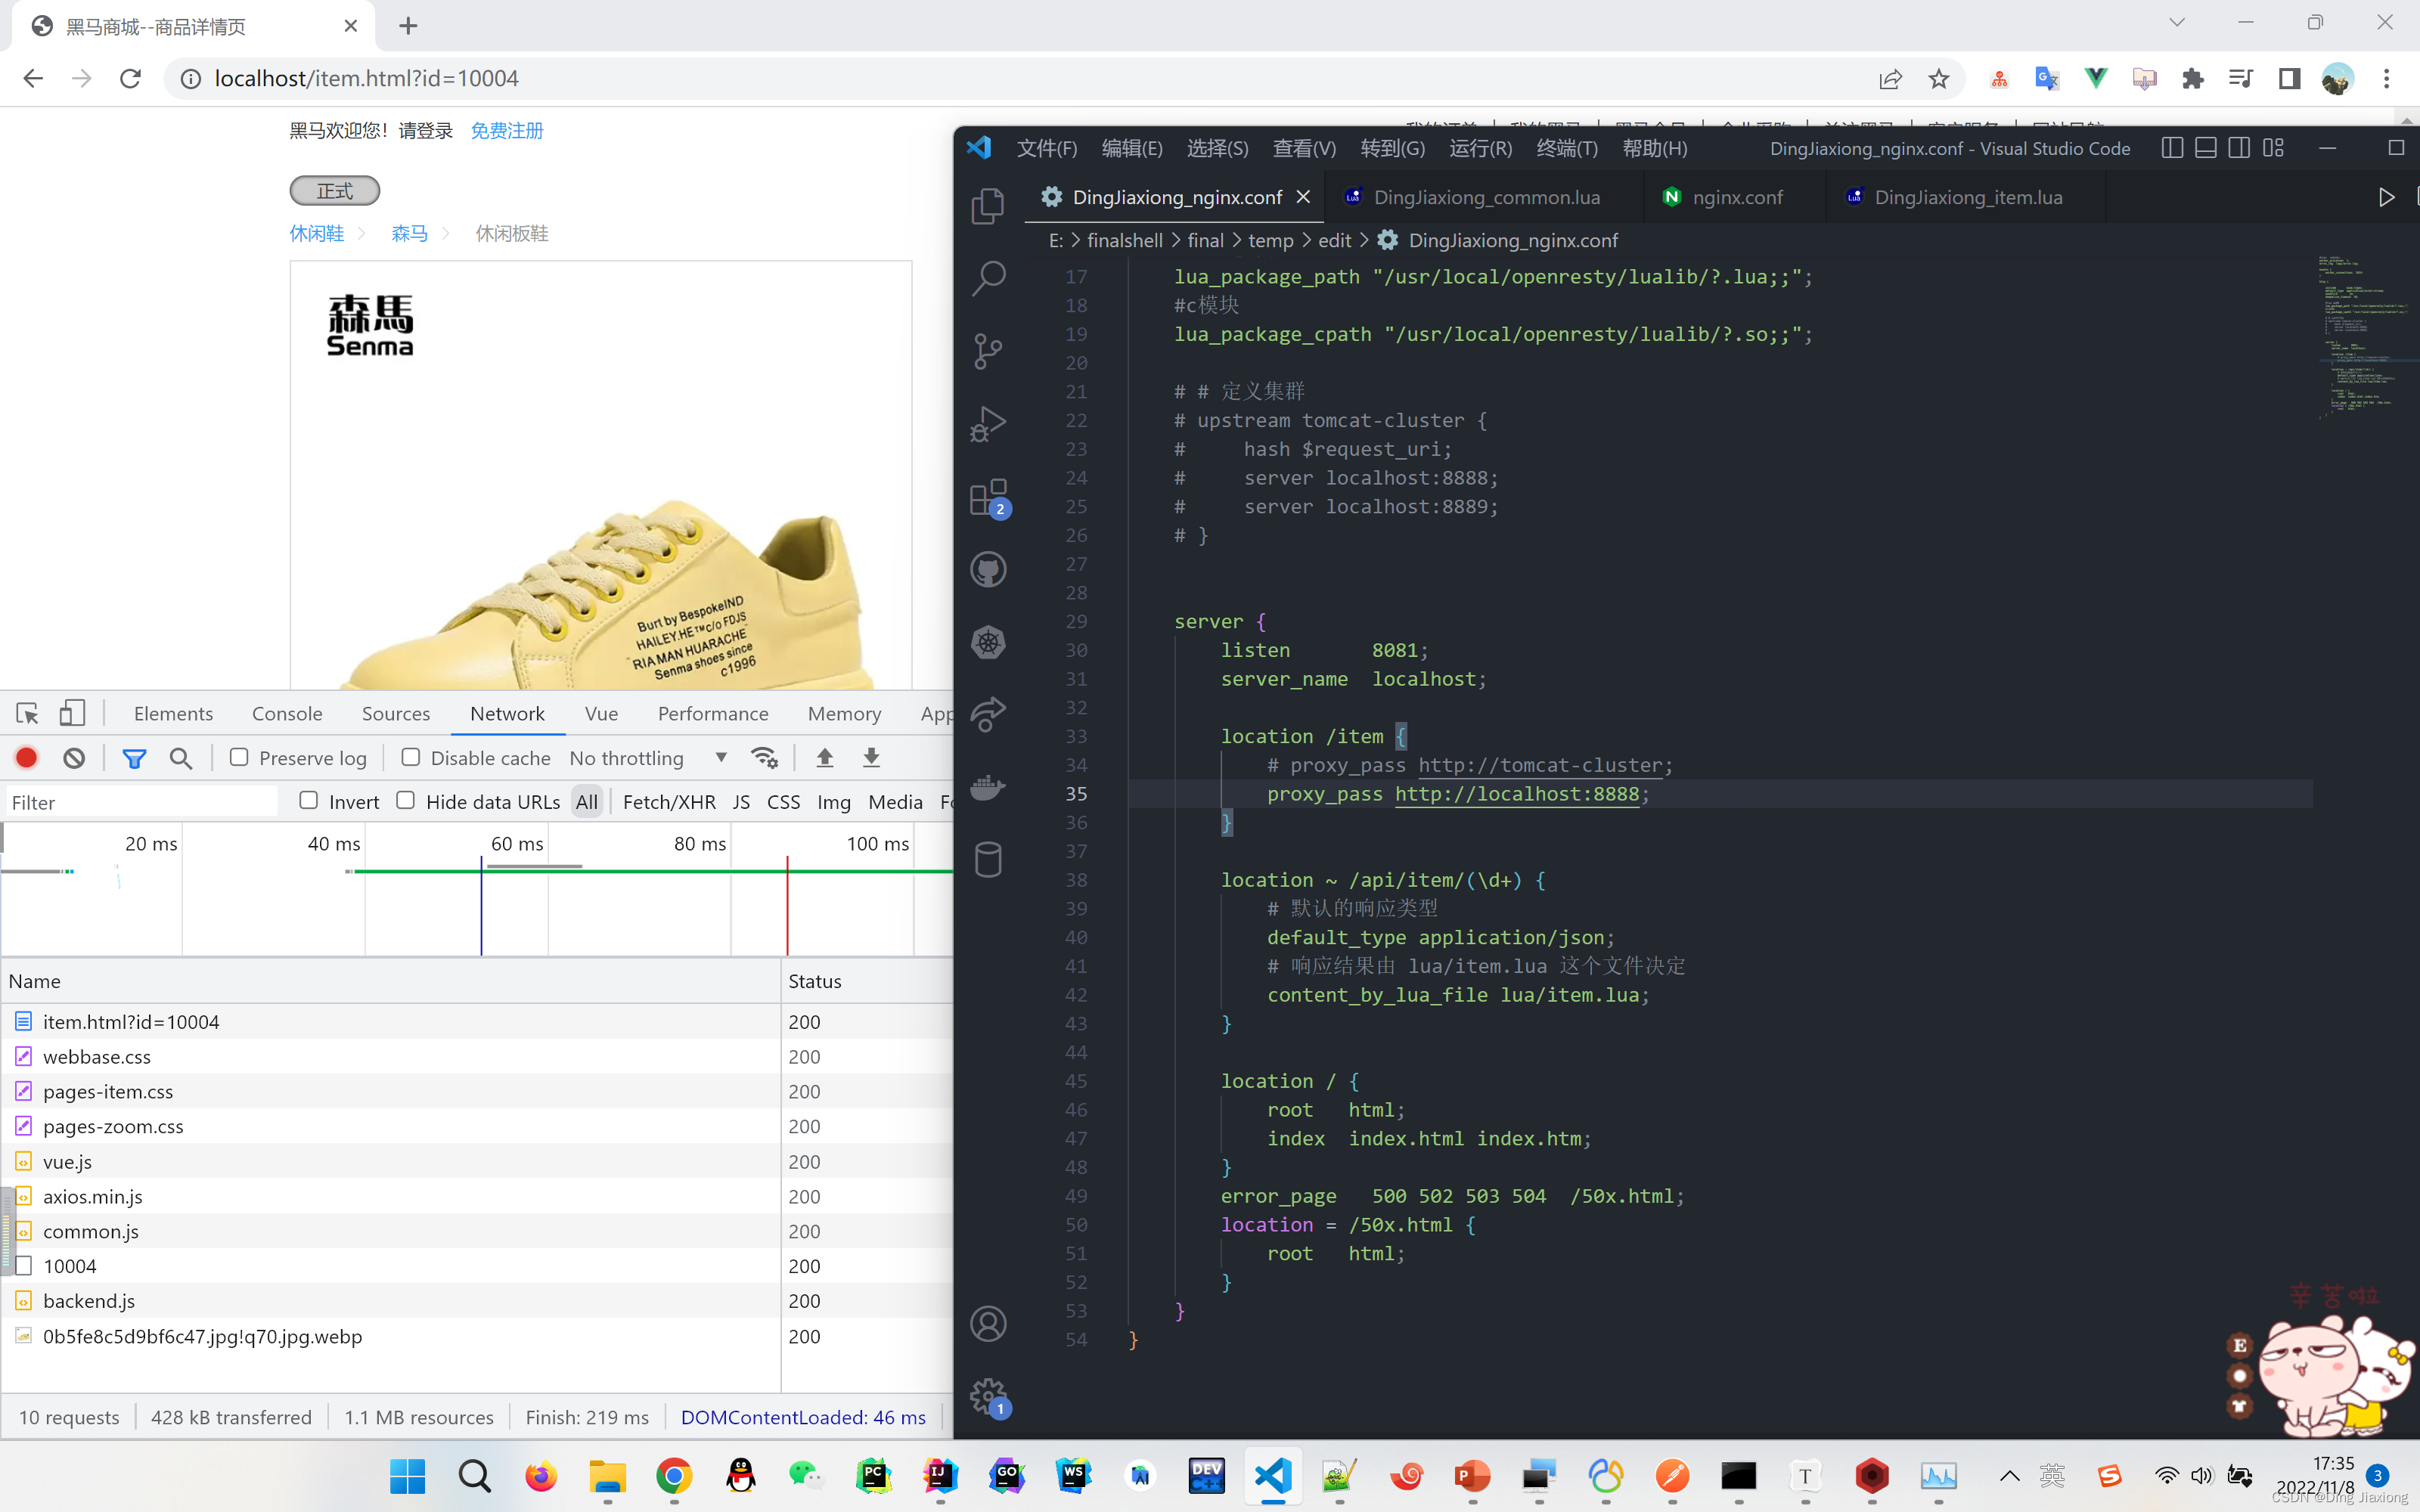Click on item.html?id=10004 network request
The width and height of the screenshot is (2420, 1512).
[131, 1021]
